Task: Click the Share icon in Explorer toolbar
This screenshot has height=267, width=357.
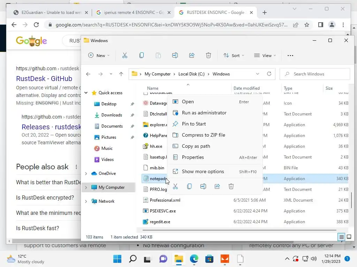Action: coord(192,55)
